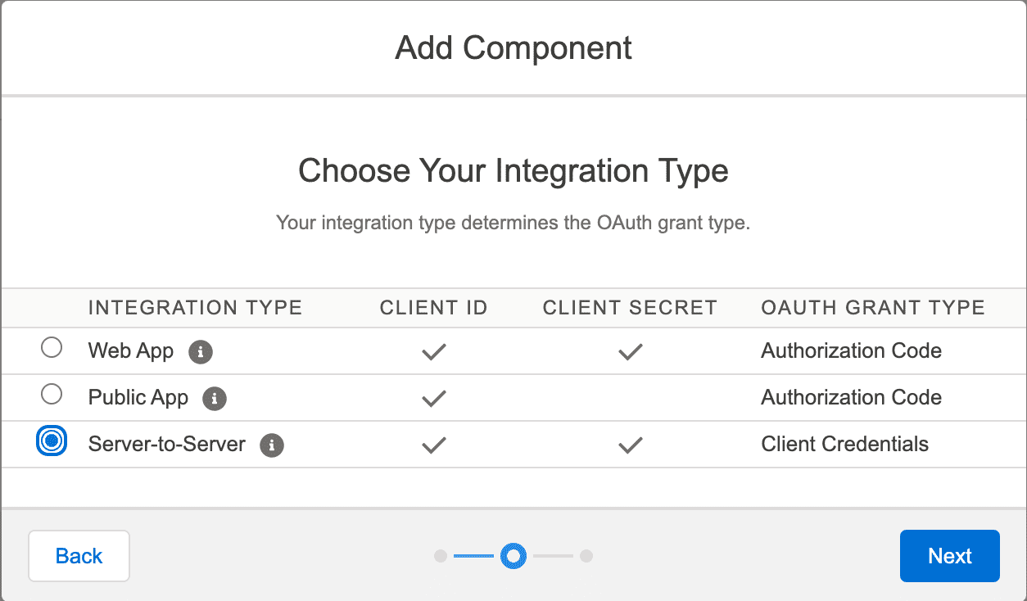
Task: Click Public App's Client ID checkmark
Action: pos(433,399)
